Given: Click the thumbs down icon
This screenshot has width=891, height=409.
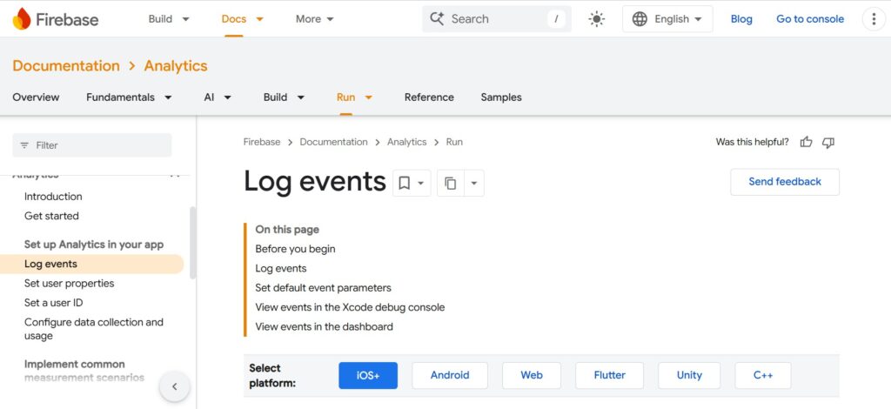Looking at the screenshot, I should 828,142.
